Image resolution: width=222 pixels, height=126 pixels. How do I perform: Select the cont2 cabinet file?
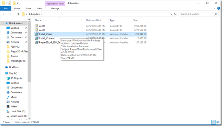point(91,30)
